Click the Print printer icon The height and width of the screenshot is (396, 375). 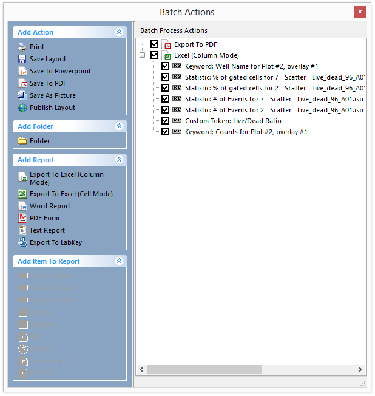point(22,47)
